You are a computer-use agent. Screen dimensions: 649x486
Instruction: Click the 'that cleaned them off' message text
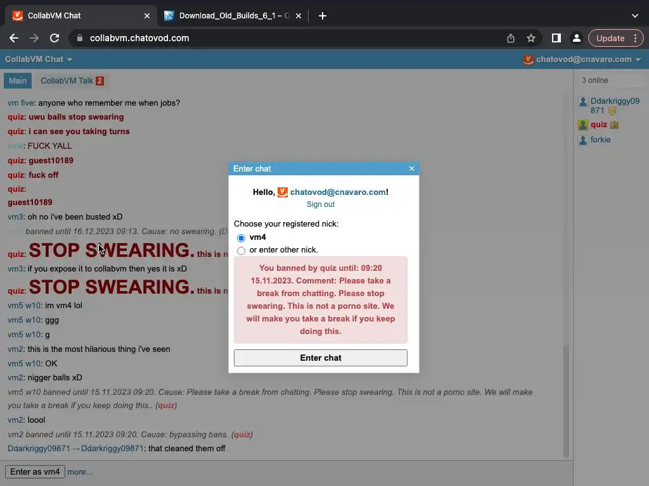187,449
